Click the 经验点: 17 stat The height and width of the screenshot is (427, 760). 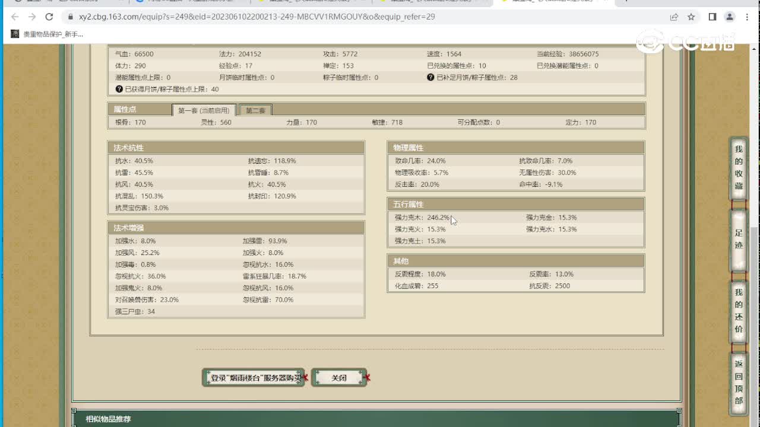pos(236,66)
